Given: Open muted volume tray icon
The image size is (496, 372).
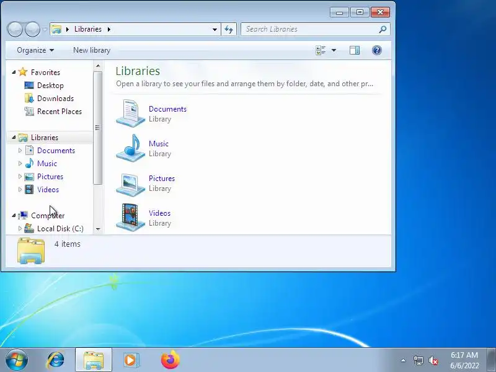Looking at the screenshot, I should coord(433,360).
